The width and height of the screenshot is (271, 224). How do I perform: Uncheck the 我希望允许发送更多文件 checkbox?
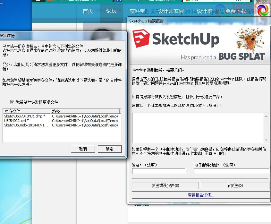coord(12,102)
